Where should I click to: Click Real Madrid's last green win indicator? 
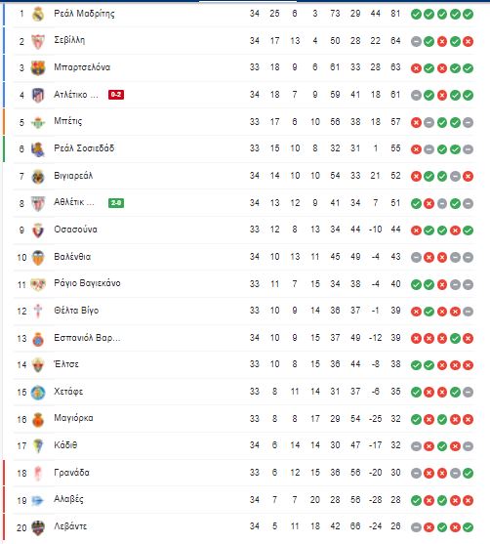(468, 15)
